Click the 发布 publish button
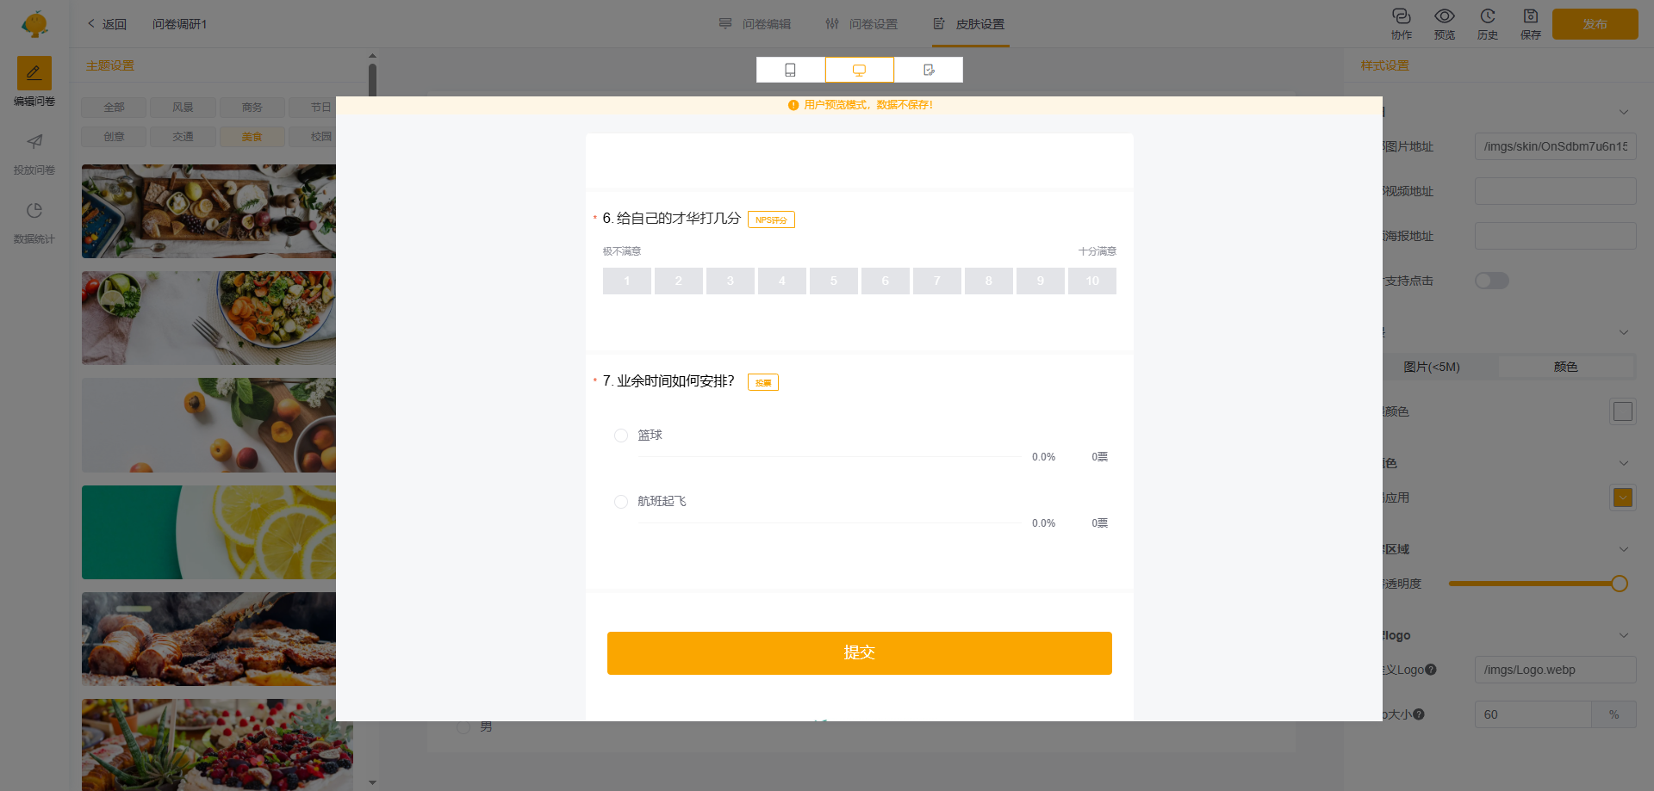The height and width of the screenshot is (791, 1654). (x=1595, y=24)
